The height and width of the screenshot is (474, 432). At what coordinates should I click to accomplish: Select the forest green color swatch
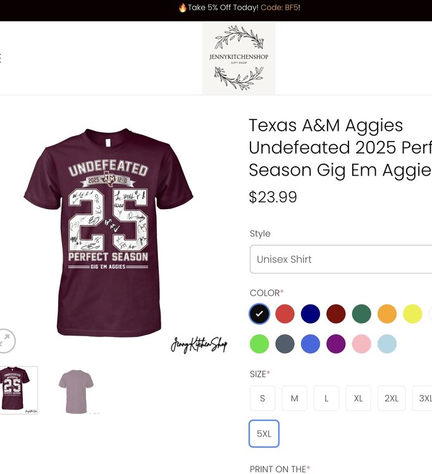(x=361, y=314)
